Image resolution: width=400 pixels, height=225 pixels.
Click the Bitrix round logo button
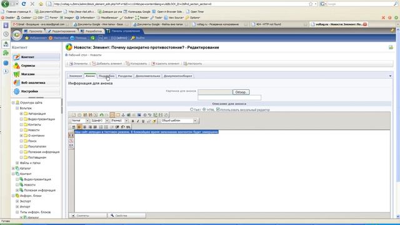[17, 35]
